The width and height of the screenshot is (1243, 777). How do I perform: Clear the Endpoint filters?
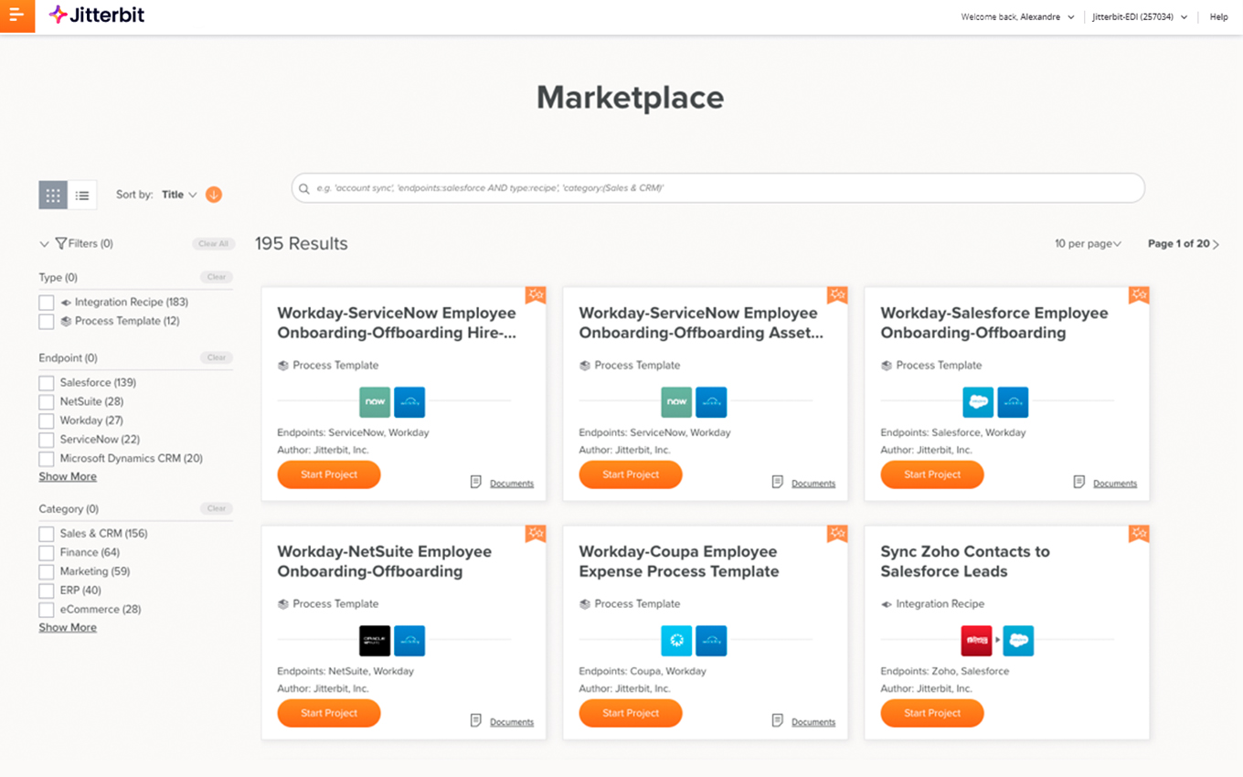[217, 357]
